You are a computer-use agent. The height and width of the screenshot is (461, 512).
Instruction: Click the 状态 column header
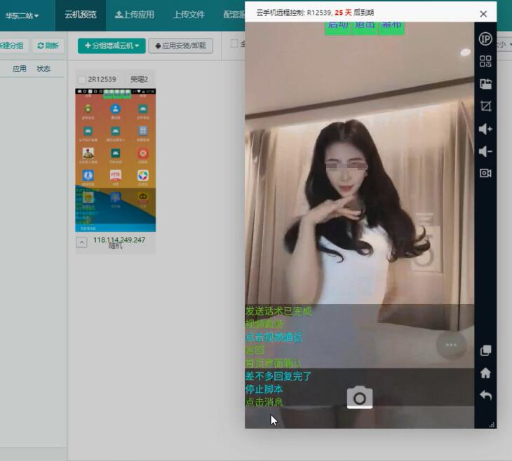(43, 69)
